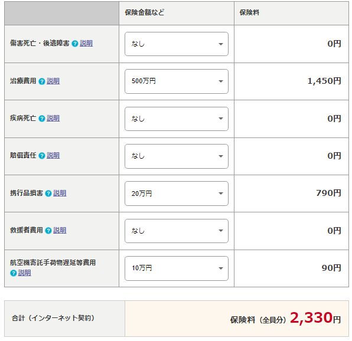Click help icon beside 傷害死亡・後遺障害

coord(75,44)
